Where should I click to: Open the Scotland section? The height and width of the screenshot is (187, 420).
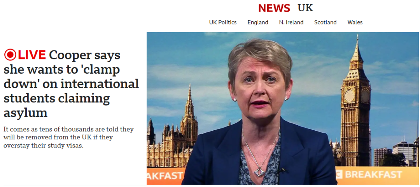point(325,23)
